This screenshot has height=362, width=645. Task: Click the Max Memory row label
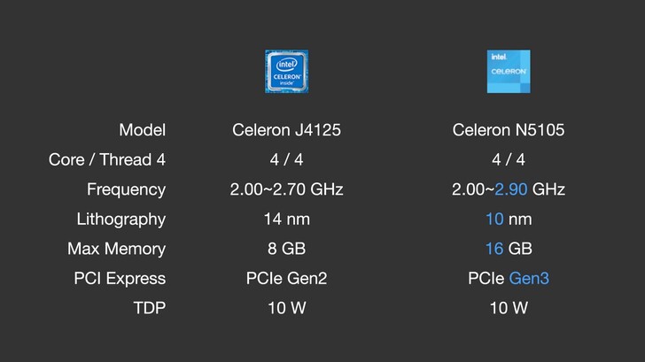[116, 249]
